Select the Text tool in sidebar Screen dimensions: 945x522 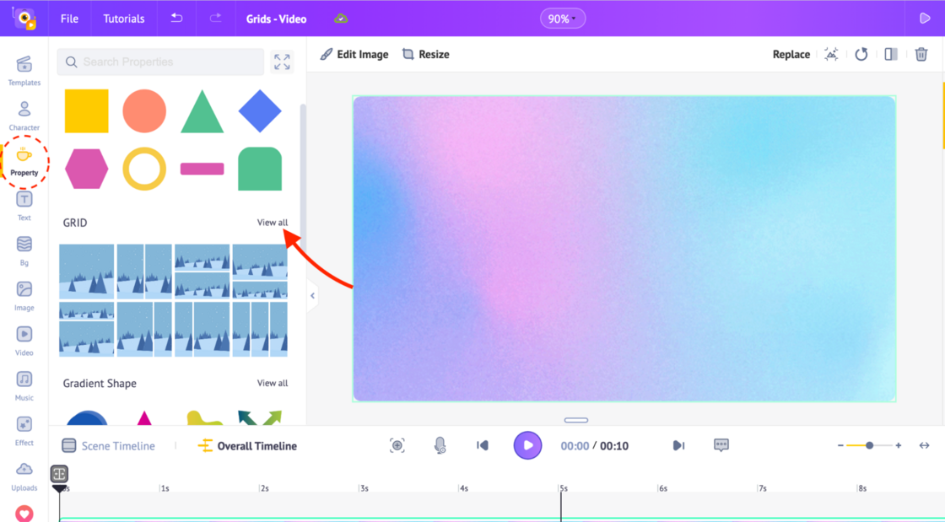pos(24,205)
